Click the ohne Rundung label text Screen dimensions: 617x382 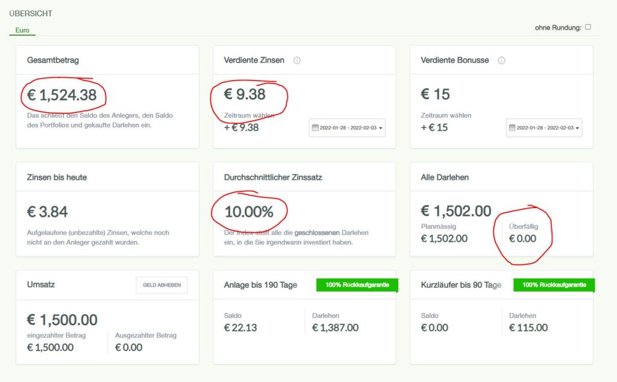click(x=559, y=27)
